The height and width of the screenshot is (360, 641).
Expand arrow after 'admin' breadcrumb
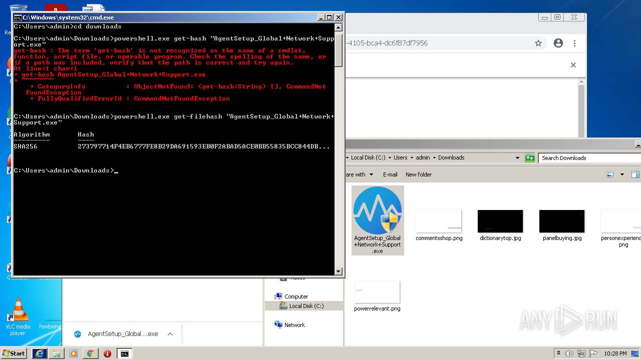tap(434, 157)
